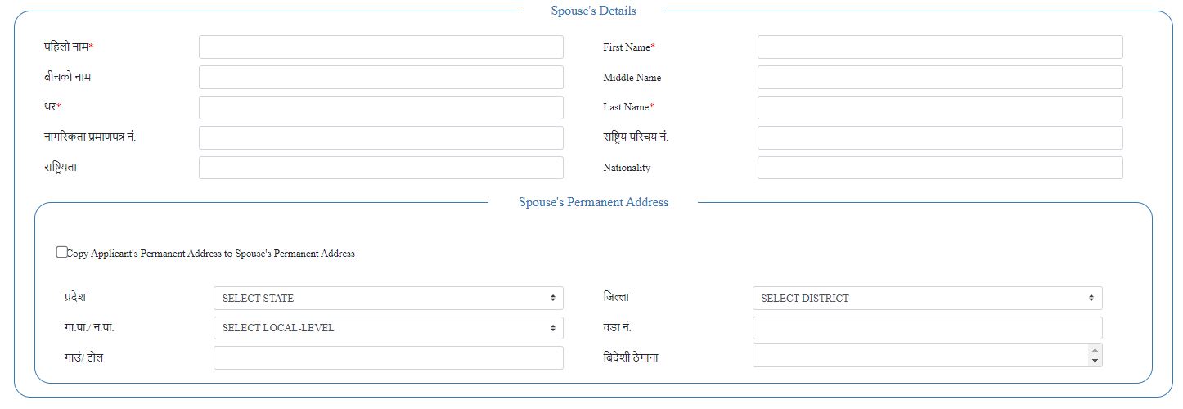Click the राष्ट्रियता input field

click(x=380, y=168)
